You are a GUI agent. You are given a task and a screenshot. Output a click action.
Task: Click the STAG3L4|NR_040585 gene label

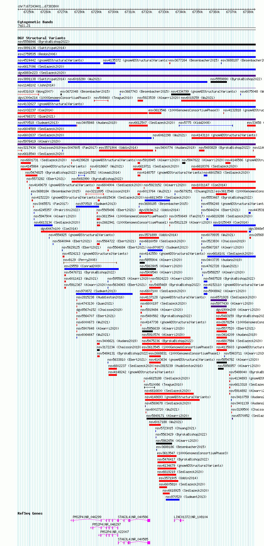tap(133, 539)
